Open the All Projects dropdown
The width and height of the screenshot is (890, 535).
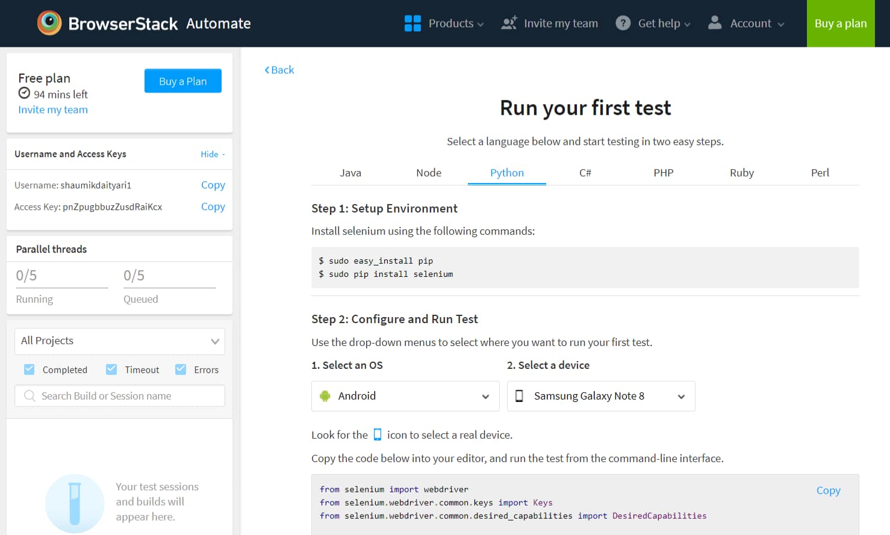119,341
